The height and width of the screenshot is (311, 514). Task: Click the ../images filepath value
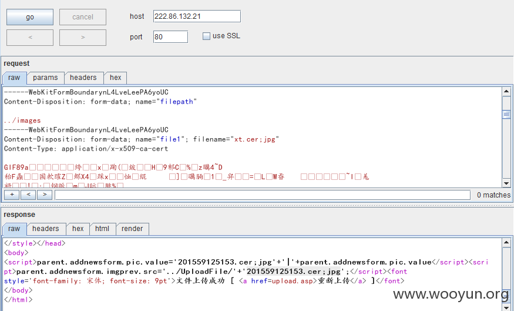click(x=22, y=121)
